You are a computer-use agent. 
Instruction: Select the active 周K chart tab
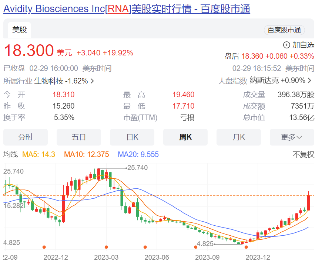pos(185,137)
